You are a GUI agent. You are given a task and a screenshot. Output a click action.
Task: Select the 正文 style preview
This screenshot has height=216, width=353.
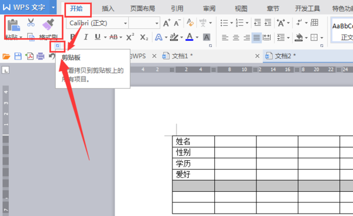click(x=342, y=30)
